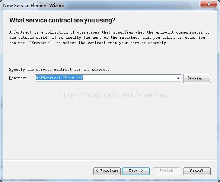This screenshot has width=220, height=182.
Task: Go back with the Previous button
Action: click(x=107, y=171)
